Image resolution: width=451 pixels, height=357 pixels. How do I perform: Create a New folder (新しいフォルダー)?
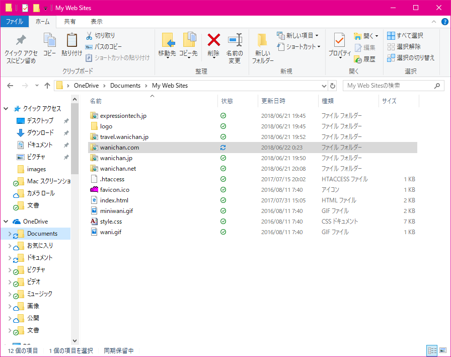263,48
